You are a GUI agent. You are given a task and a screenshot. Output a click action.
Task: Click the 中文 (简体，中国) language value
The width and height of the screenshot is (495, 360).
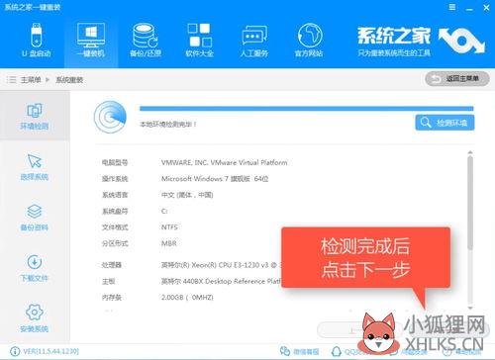187,195
